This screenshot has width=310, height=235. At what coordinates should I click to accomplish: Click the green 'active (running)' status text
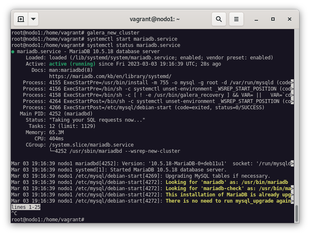click(x=72, y=64)
